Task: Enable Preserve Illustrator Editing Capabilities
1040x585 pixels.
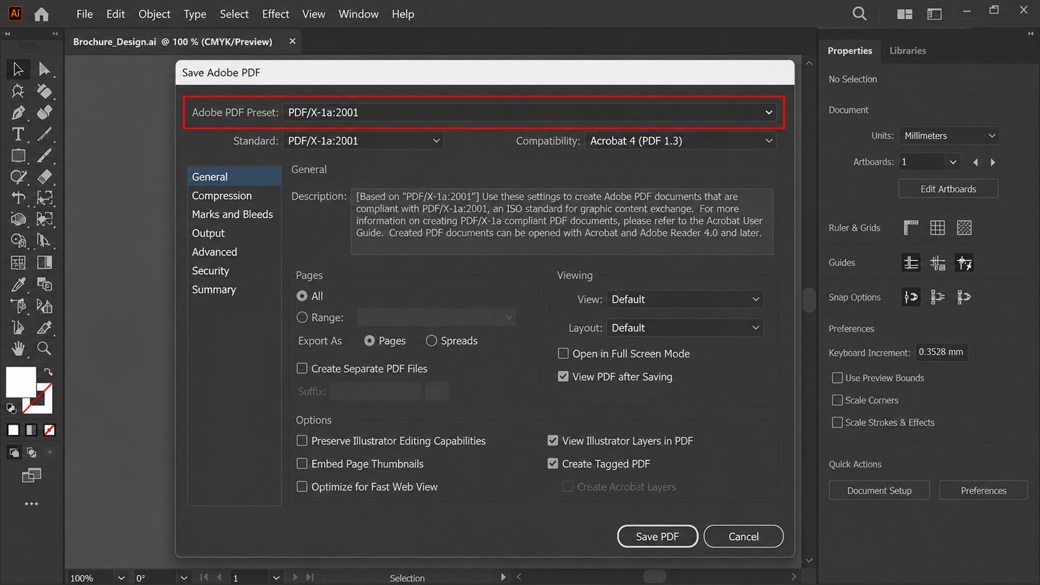Action: click(x=302, y=441)
